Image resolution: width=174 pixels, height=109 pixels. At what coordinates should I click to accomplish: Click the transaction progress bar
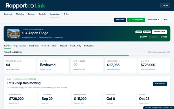[x=87, y=55]
